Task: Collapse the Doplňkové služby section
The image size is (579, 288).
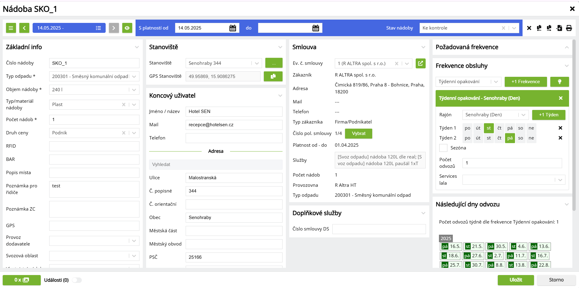Action: coord(423,213)
